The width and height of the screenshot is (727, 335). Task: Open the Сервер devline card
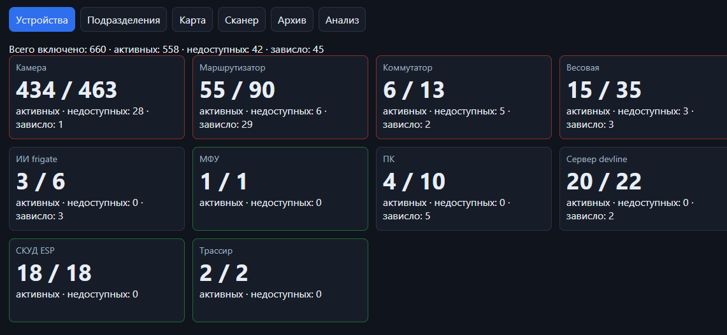644,189
